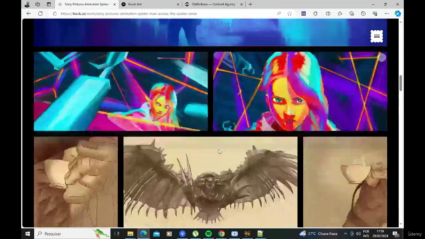Open the POR INTL language switcher

[x=366, y=234]
